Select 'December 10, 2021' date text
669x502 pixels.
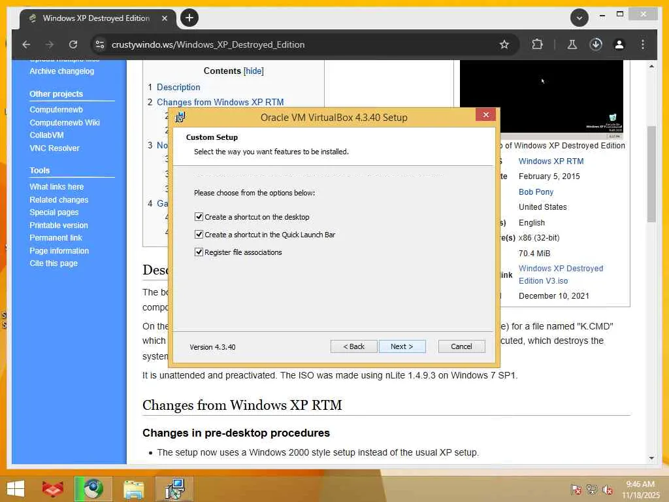click(x=554, y=296)
